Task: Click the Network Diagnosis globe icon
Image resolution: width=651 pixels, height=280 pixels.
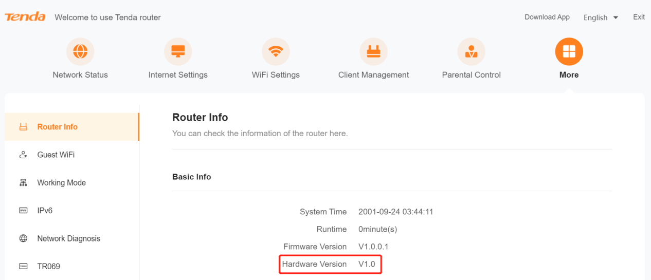Action: point(23,238)
